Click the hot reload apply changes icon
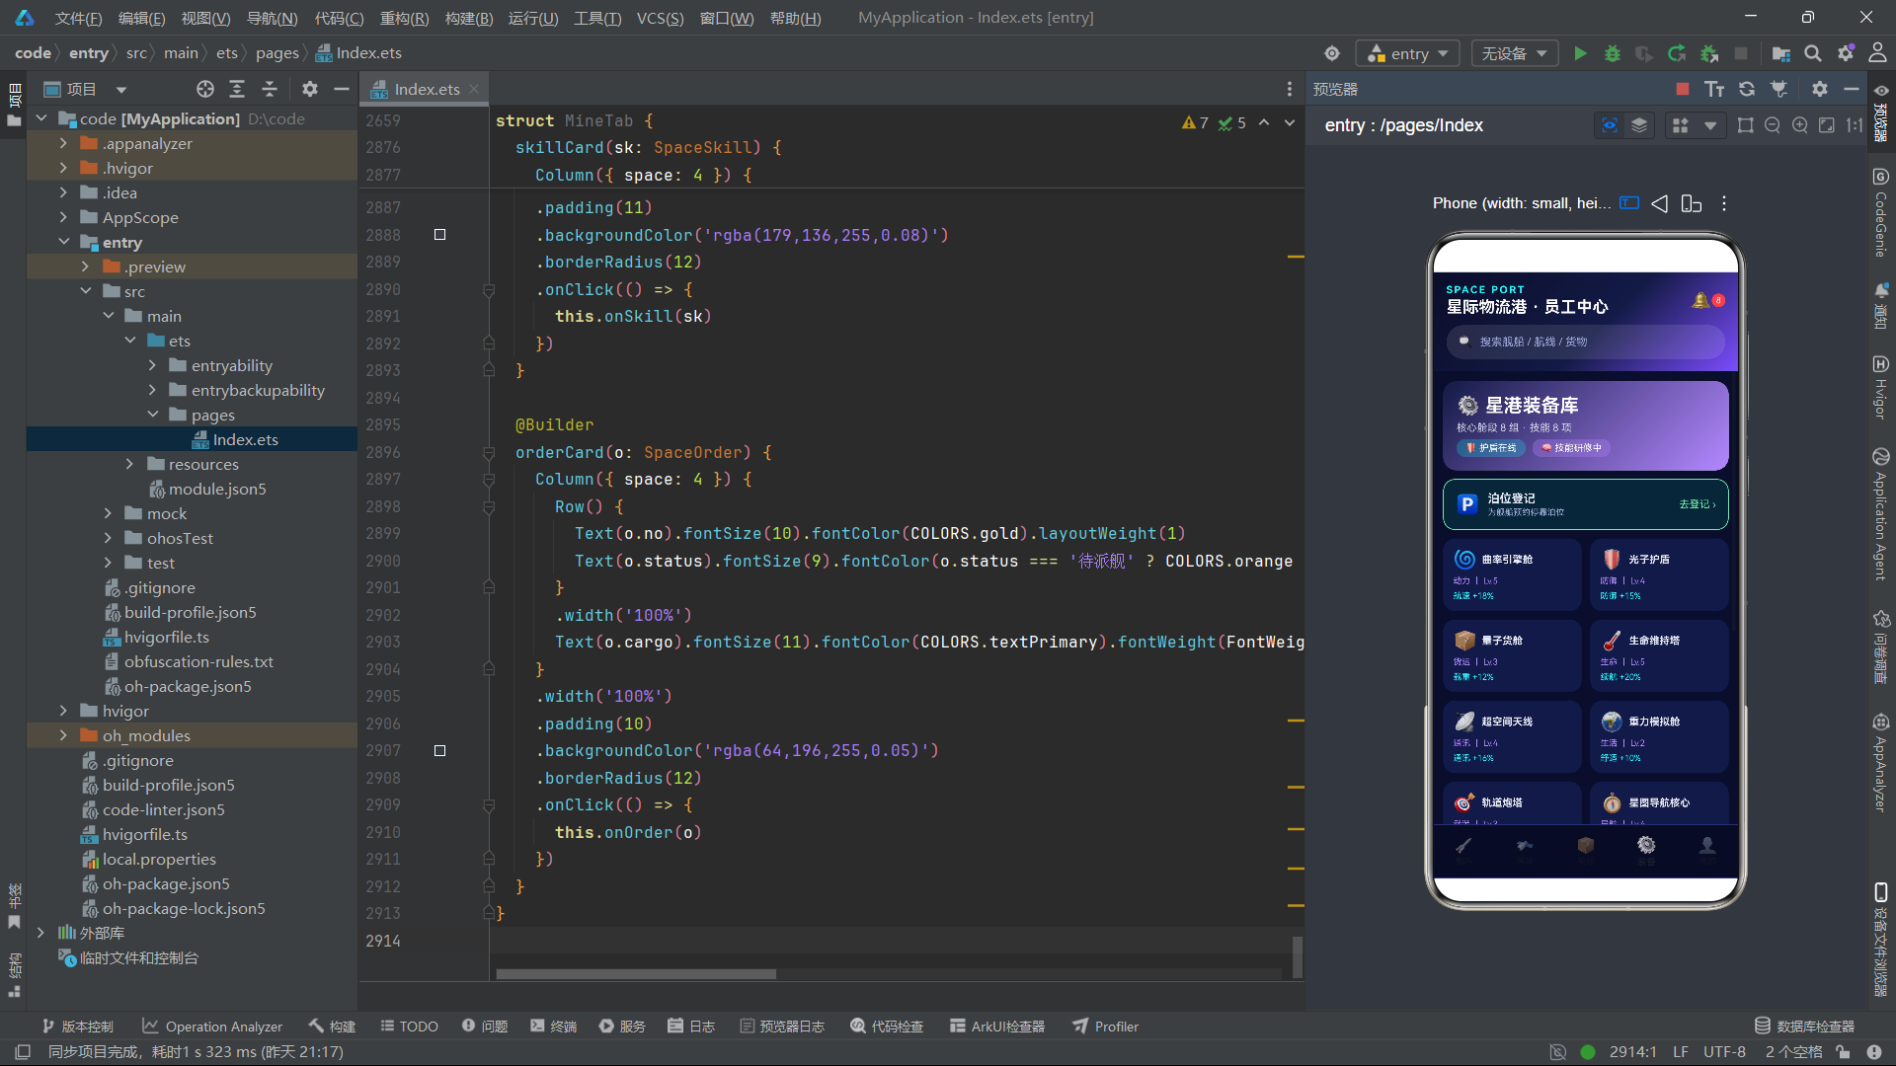This screenshot has height=1066, width=1896. click(1677, 53)
